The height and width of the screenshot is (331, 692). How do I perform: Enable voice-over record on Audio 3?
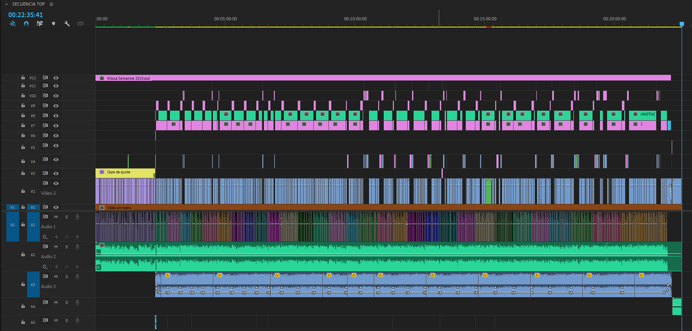tap(77, 277)
